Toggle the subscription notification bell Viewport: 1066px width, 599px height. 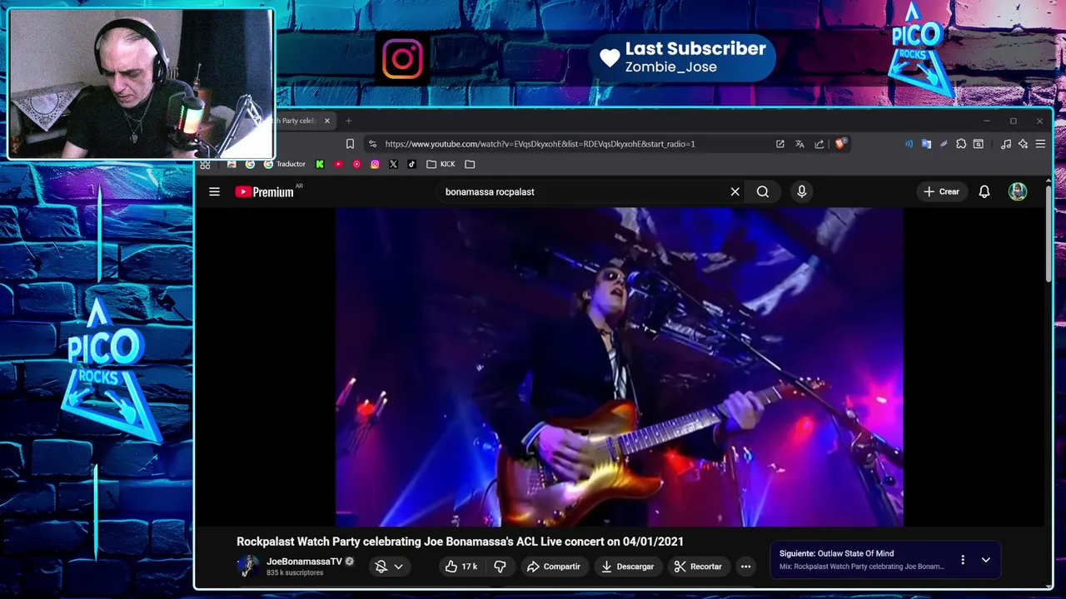click(x=381, y=567)
